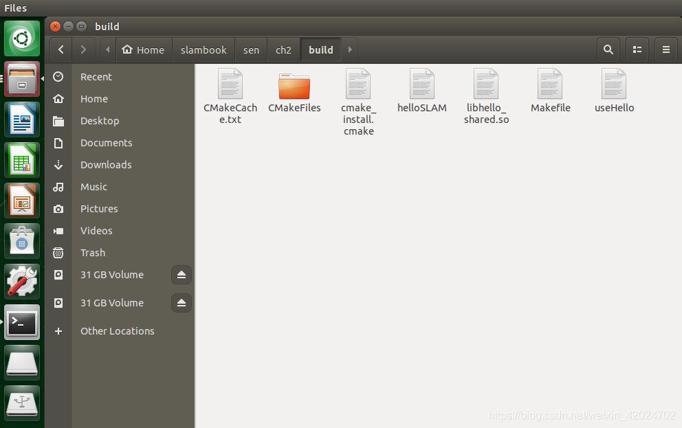The image size is (682, 428).
Task: Open the Ubuntu dash from the launcher
Action: click(x=22, y=38)
